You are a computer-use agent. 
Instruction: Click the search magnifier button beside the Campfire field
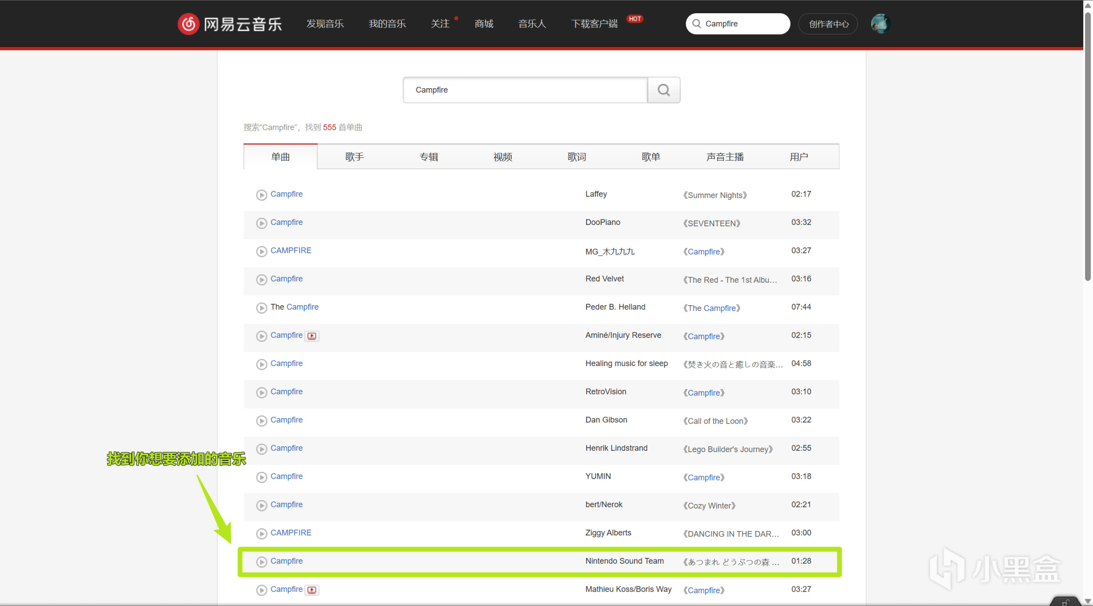pos(664,90)
